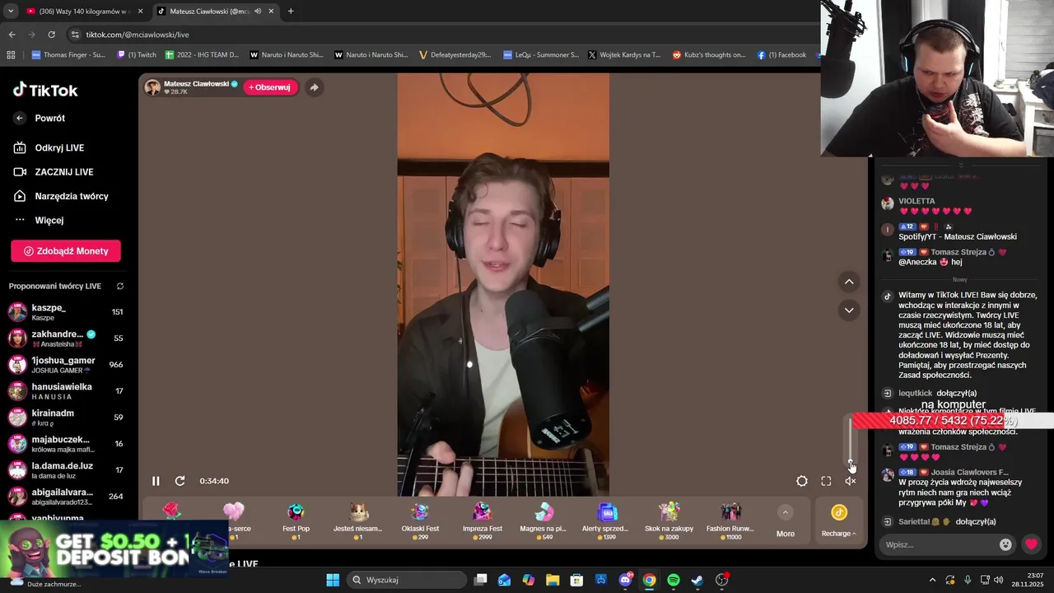Screen dimensions: 1054x593
Task: Click the address bar URL
Action: (x=138, y=35)
